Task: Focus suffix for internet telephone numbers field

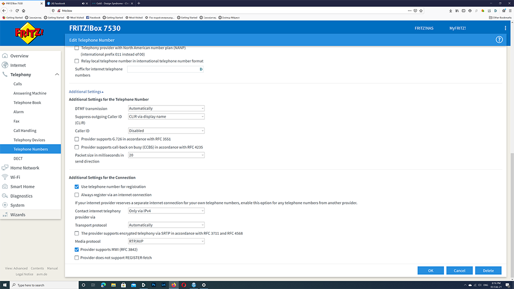Action: (x=165, y=69)
